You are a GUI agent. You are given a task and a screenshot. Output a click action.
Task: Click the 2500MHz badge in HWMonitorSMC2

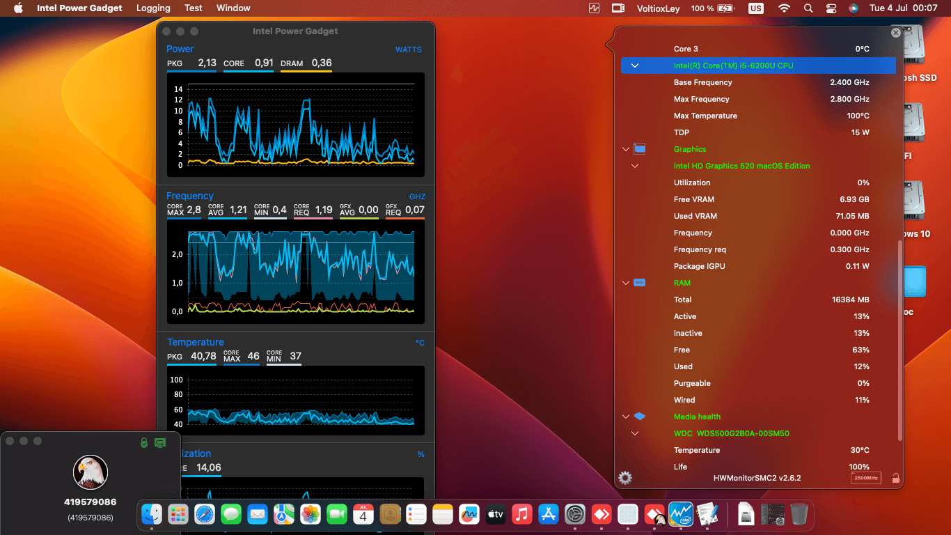[866, 478]
